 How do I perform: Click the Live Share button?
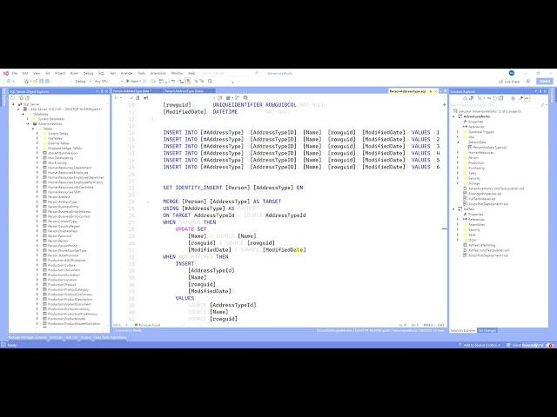(508, 82)
